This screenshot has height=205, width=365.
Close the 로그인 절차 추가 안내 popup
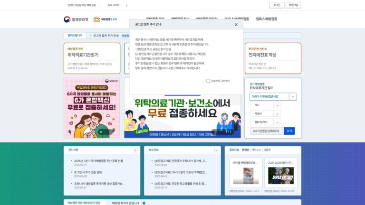pos(236,25)
